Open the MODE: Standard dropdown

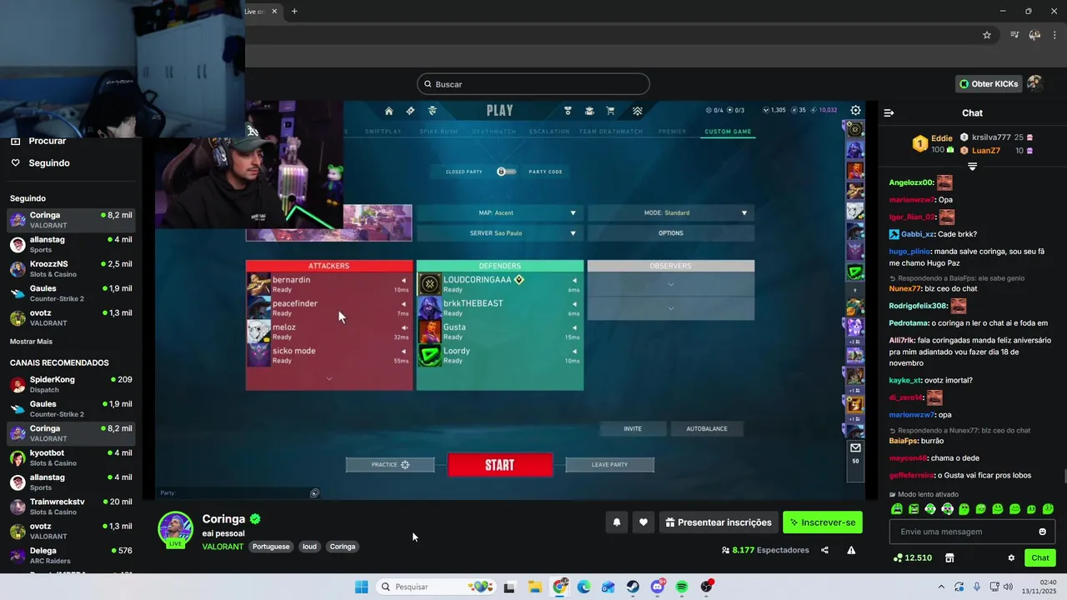coord(671,212)
